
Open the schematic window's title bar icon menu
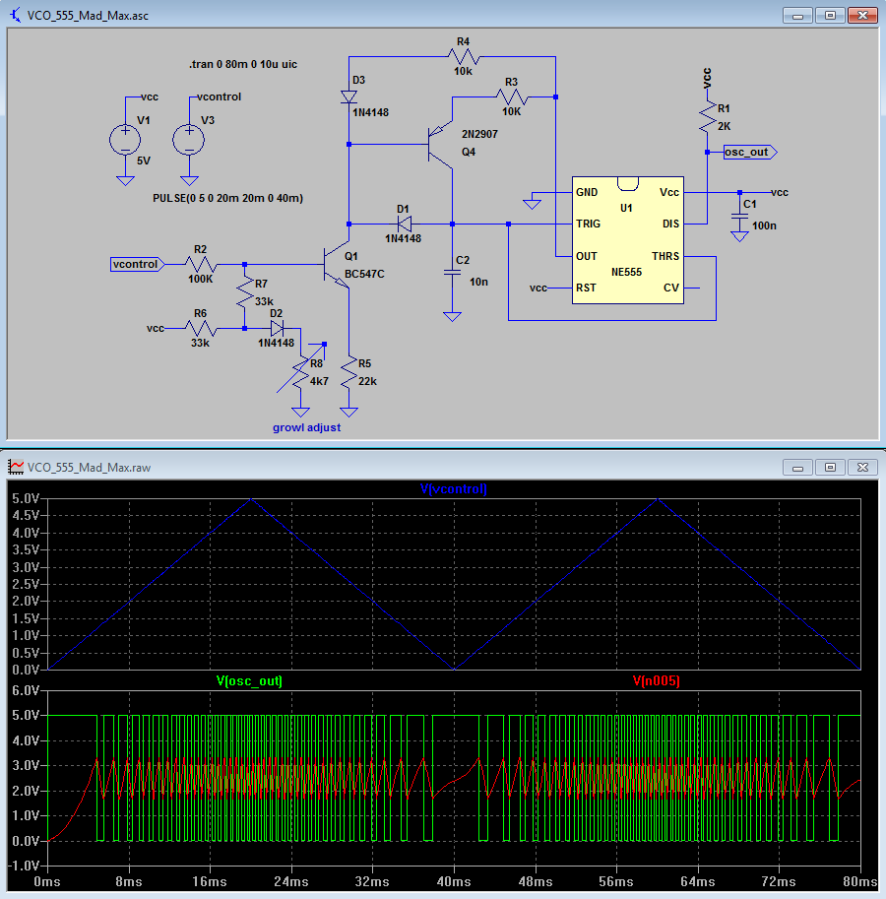click(x=16, y=17)
